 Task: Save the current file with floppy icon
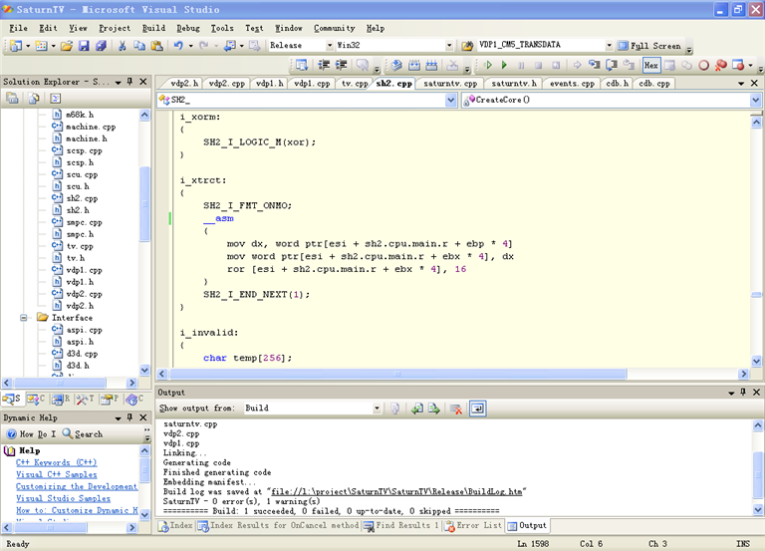click(x=84, y=46)
